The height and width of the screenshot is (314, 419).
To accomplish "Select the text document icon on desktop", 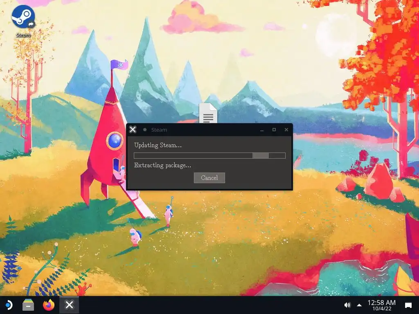I will pos(208,113).
